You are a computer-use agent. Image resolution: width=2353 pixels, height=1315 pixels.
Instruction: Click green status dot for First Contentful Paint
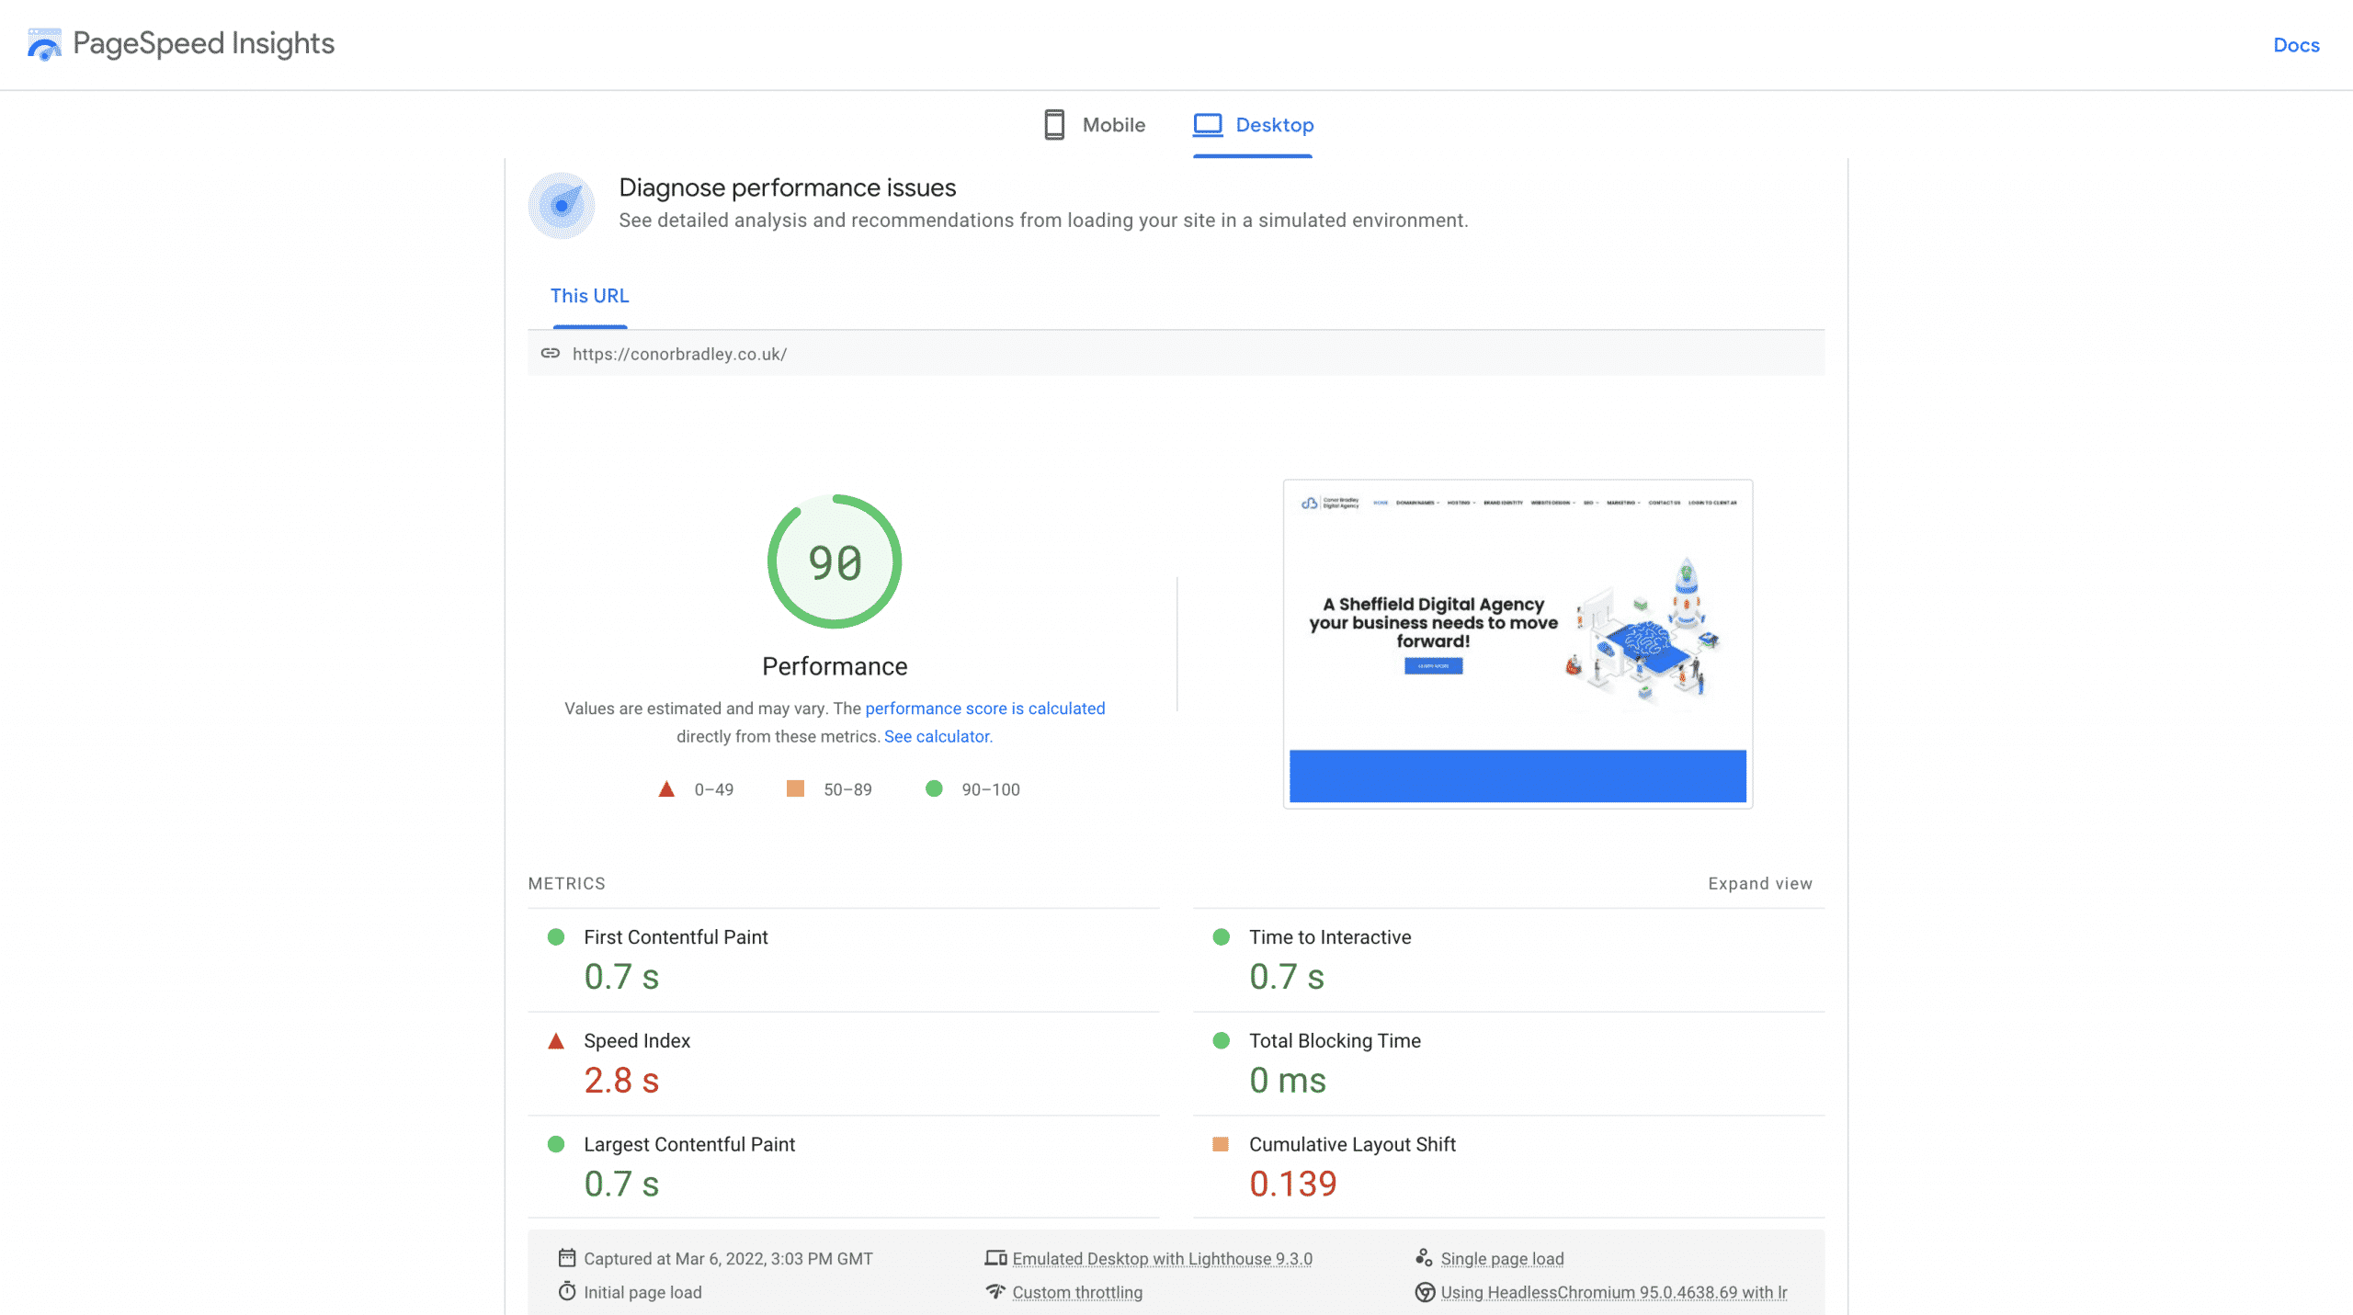(x=555, y=936)
